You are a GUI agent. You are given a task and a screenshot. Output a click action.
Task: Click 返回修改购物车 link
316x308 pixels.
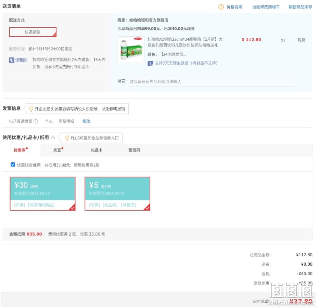pos(266,7)
